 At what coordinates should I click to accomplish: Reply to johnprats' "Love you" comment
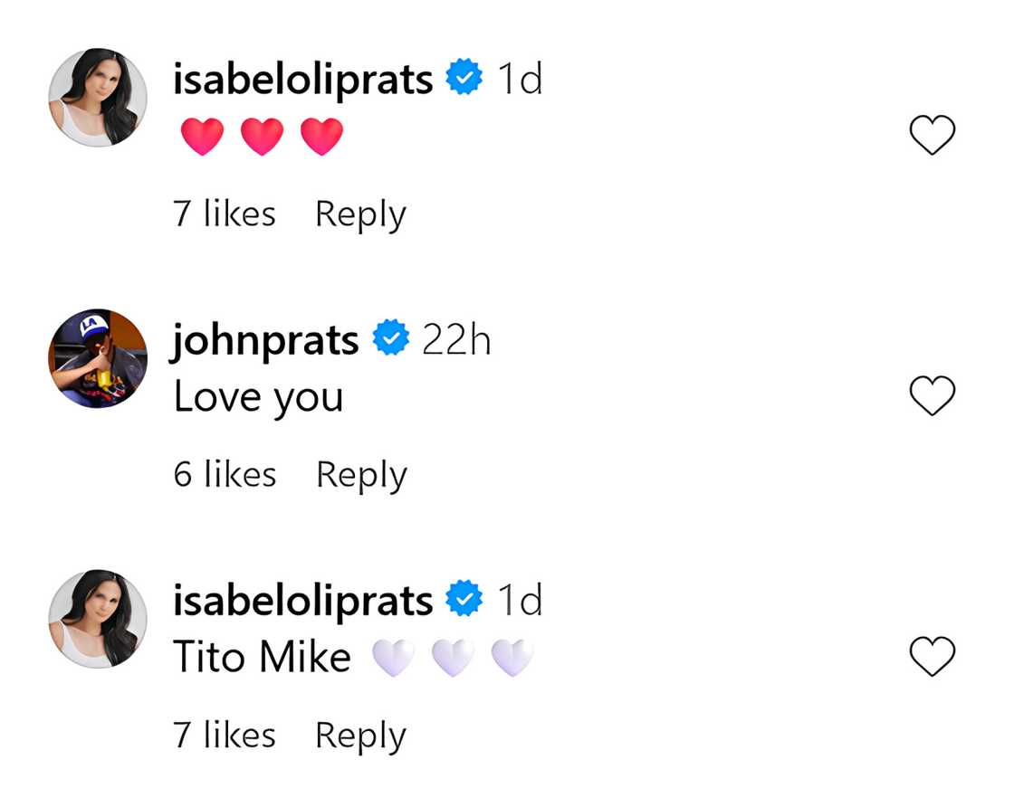click(361, 476)
